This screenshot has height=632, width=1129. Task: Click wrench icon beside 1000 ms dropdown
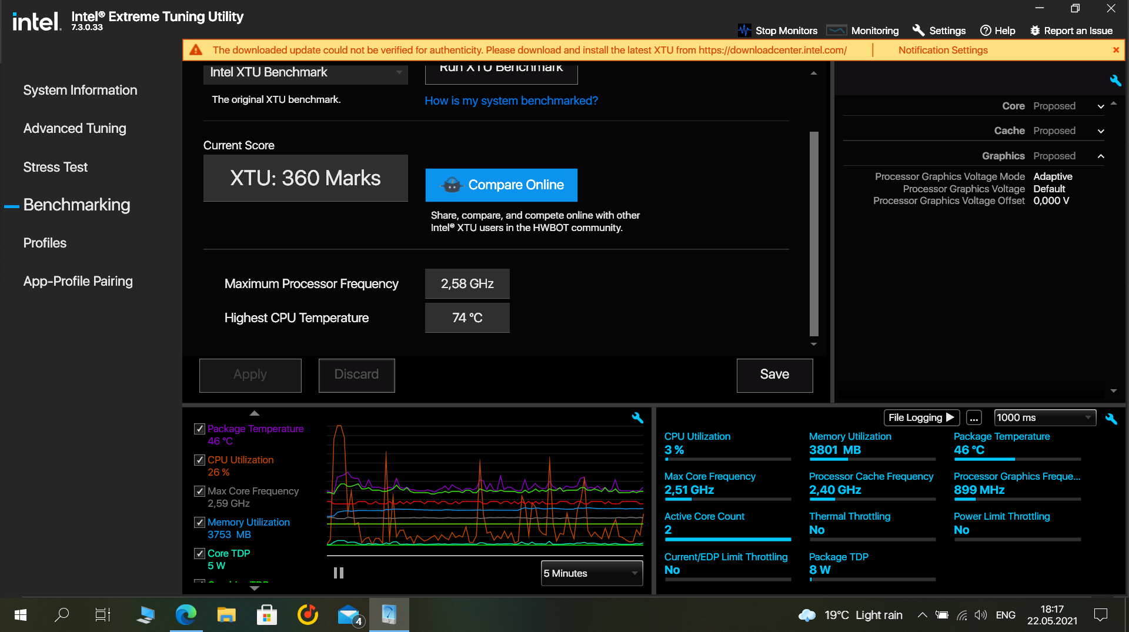pyautogui.click(x=1111, y=419)
